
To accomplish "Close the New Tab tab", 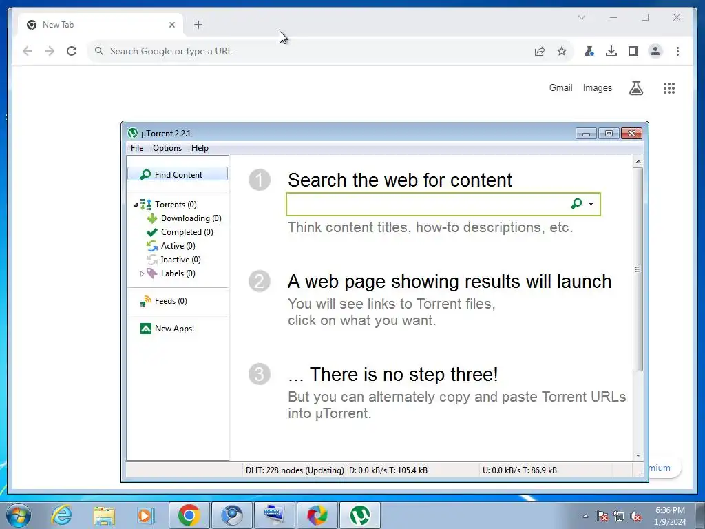I will pyautogui.click(x=171, y=25).
